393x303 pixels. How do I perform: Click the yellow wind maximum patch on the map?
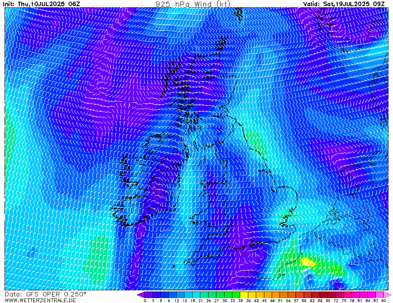[x=308, y=262]
